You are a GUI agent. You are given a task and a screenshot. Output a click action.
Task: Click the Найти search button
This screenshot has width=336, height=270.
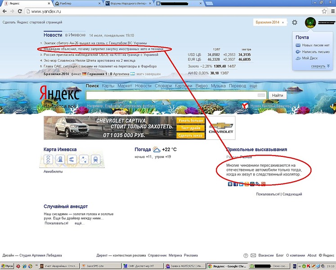(x=278, y=95)
